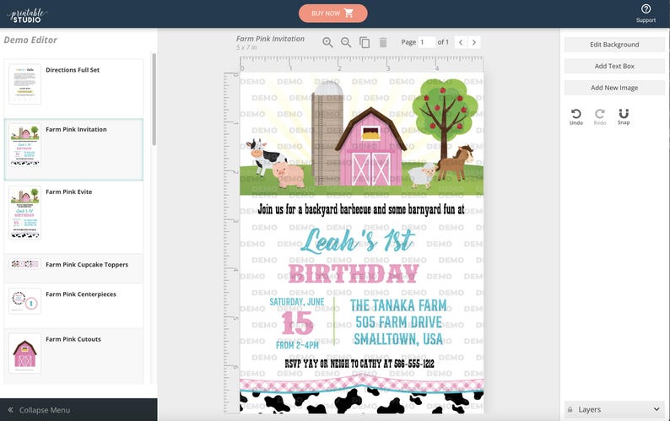Select 'THE TANAKA FARM' text
The image size is (670, 421).
point(398,305)
